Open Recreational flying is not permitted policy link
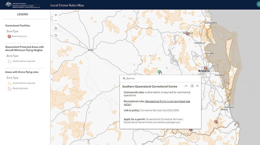Viewport: 260px width, 145px height. pos(157,103)
